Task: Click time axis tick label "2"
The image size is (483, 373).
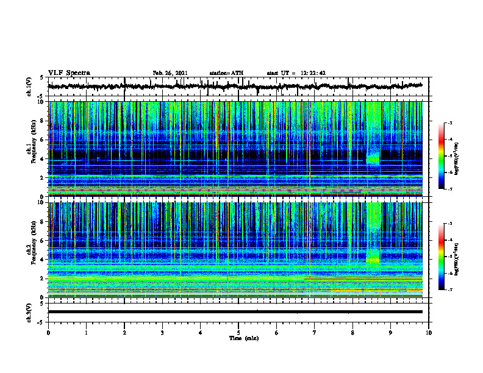Action: tap(124, 333)
